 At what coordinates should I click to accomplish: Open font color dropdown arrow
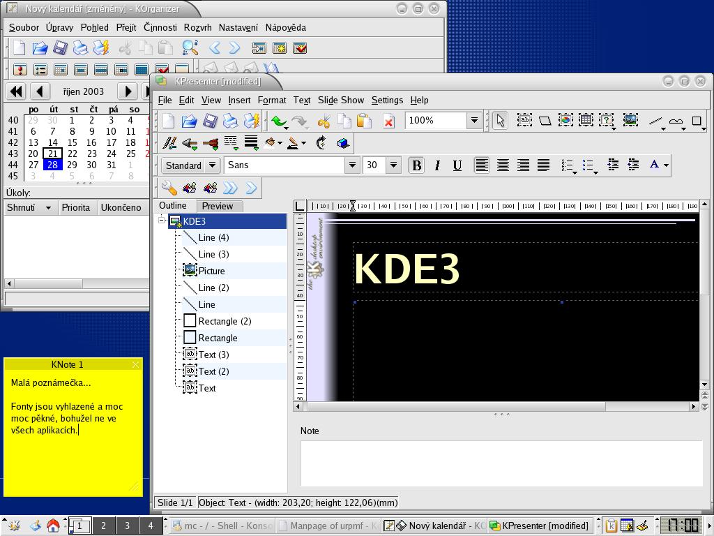[x=666, y=165]
